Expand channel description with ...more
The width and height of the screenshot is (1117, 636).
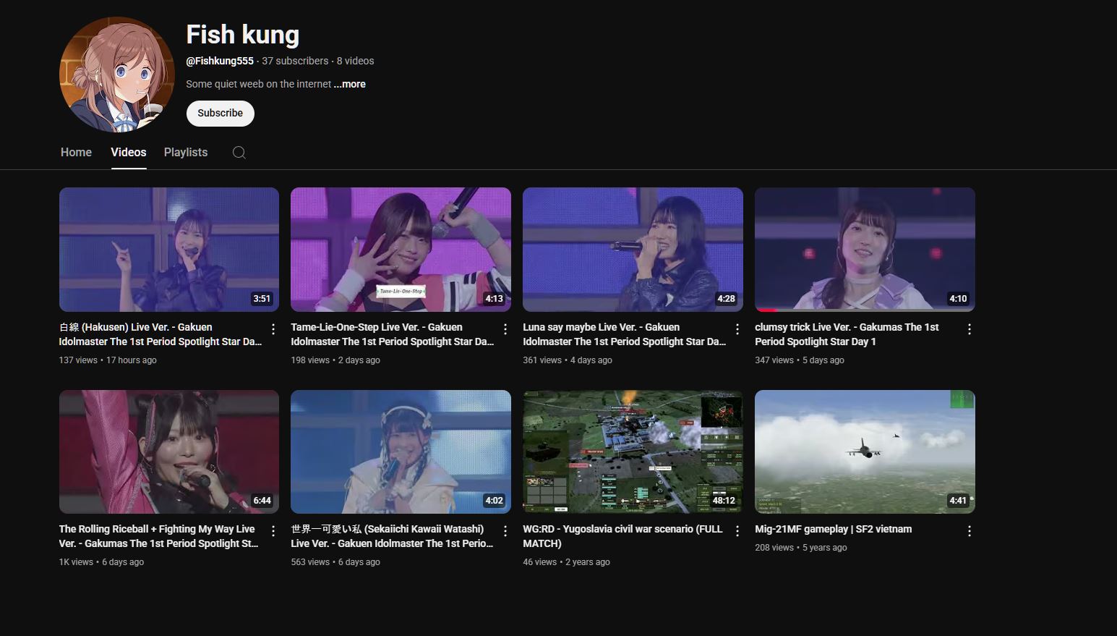(x=350, y=84)
